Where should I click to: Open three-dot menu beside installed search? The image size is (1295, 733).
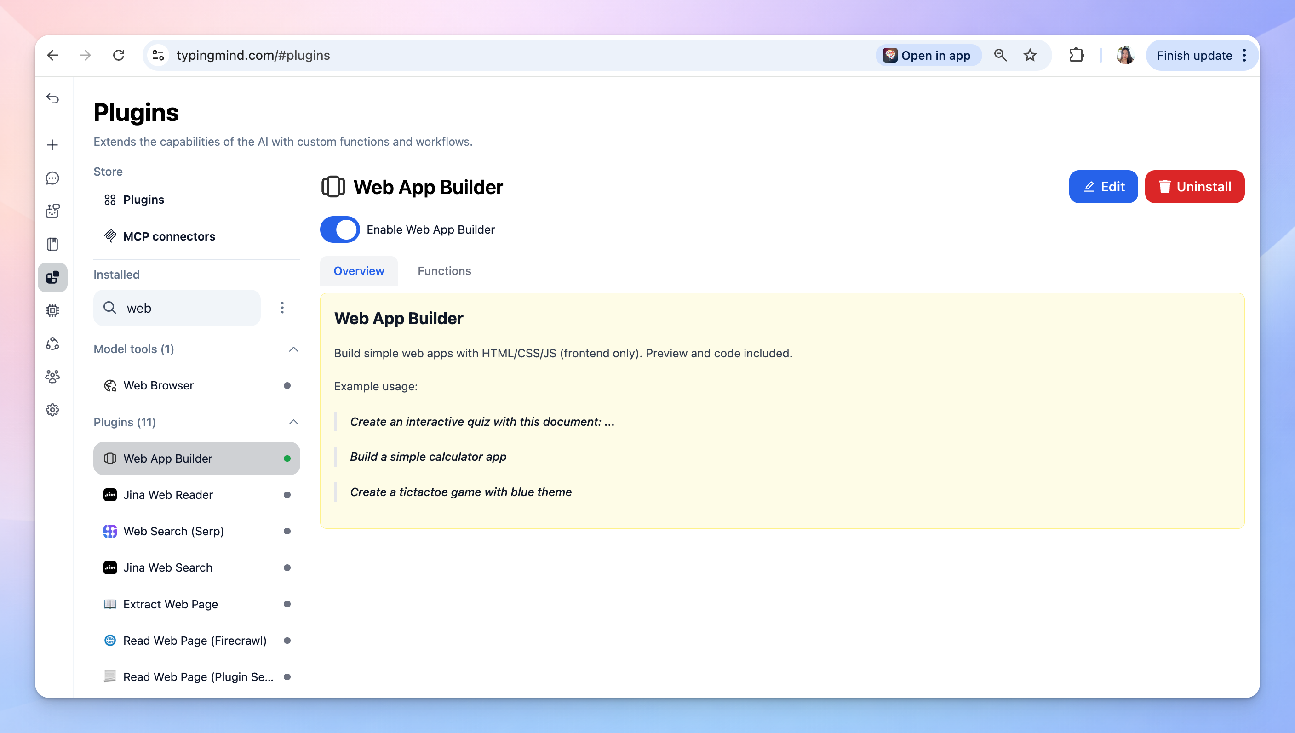282,308
